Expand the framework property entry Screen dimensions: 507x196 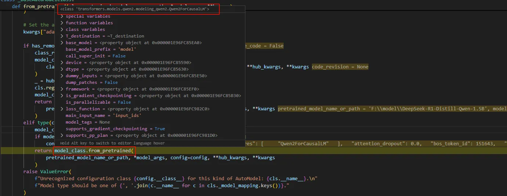point(62,89)
